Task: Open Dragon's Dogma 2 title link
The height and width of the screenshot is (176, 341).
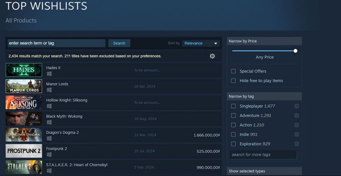Action: click(x=63, y=132)
